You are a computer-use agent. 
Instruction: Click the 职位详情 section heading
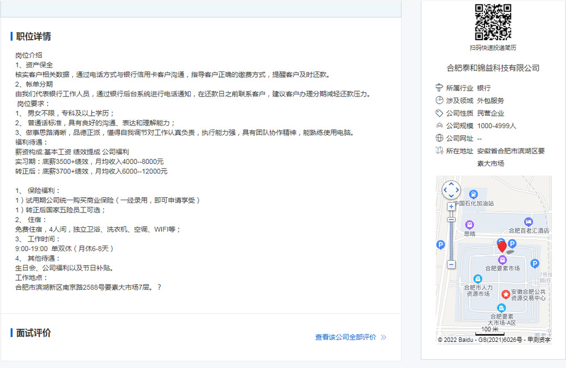pos(33,37)
